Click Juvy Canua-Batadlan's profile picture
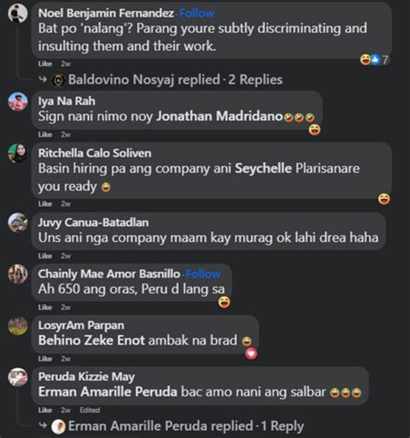The height and width of the screenshot is (438, 410). point(17,223)
